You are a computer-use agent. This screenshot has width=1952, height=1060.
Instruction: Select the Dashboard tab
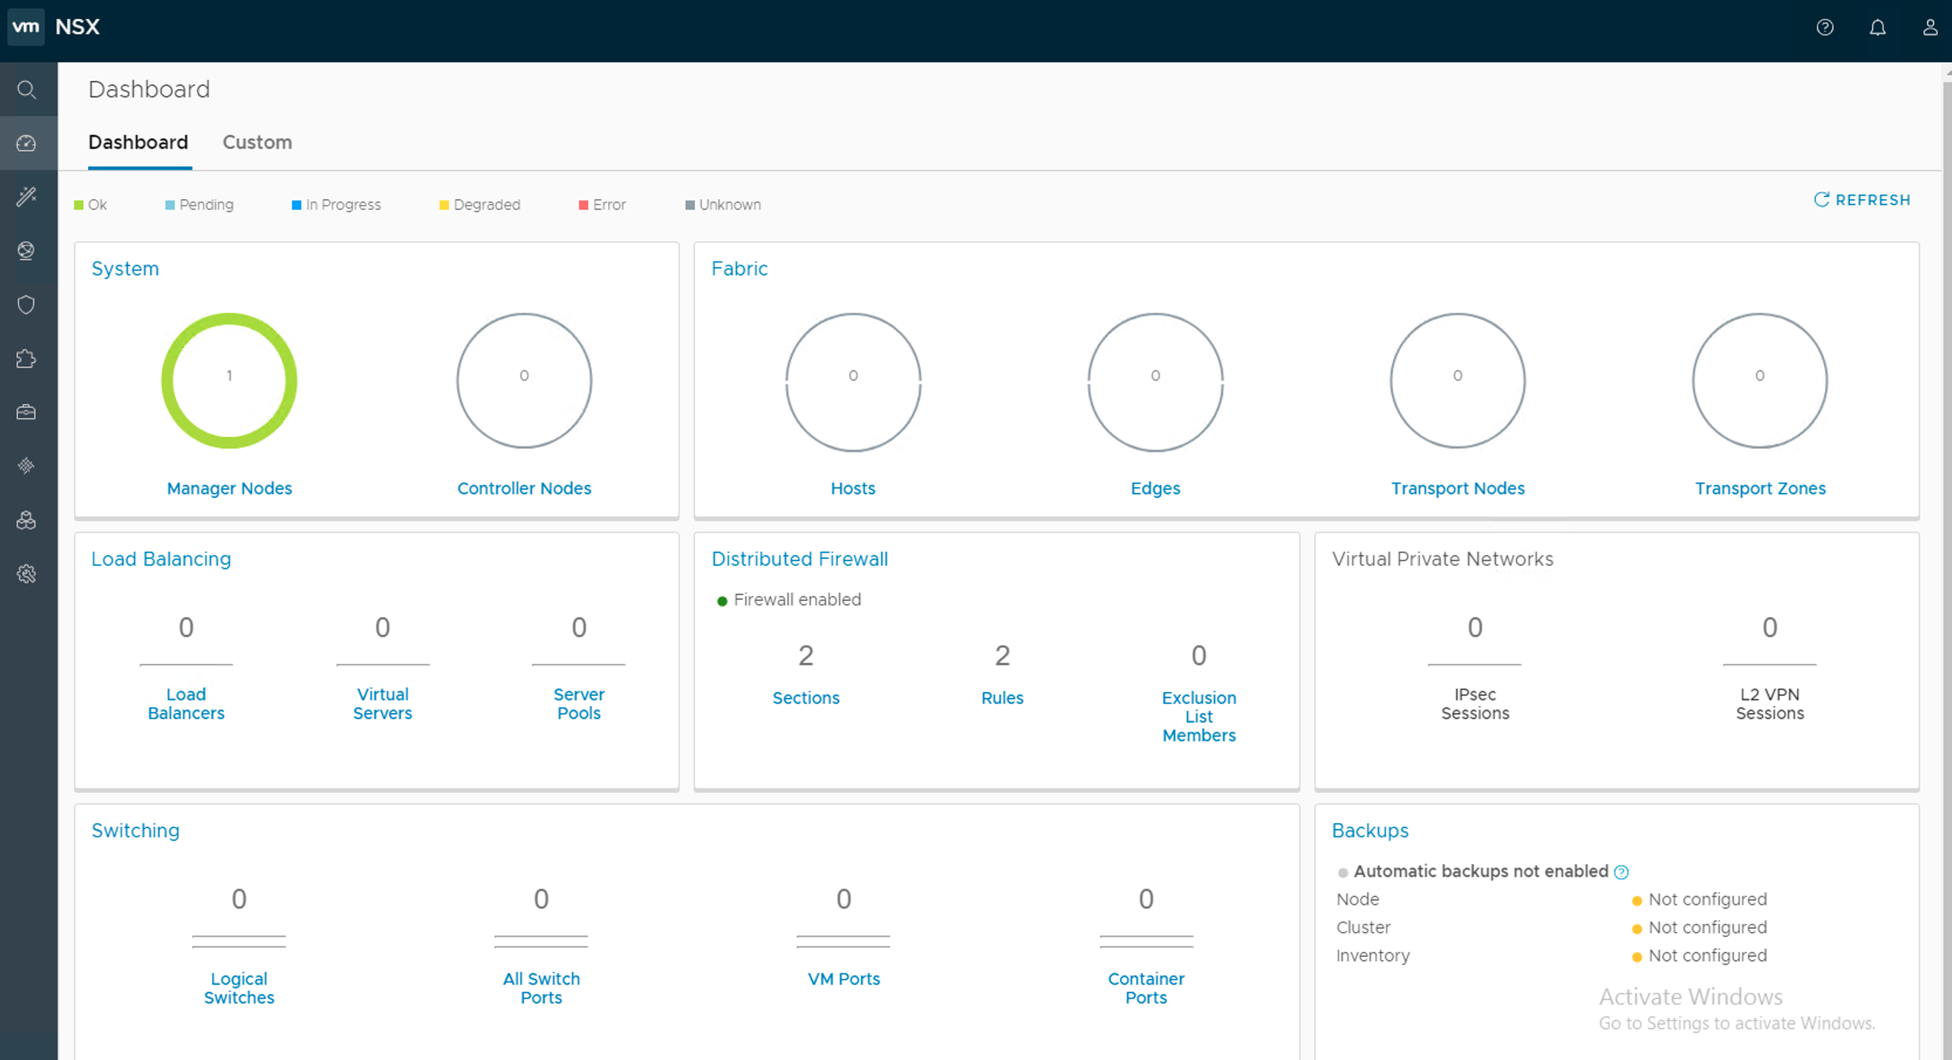(x=138, y=142)
